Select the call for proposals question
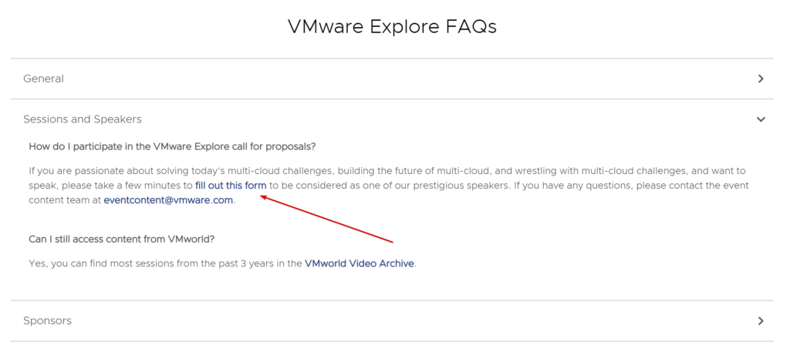The width and height of the screenshot is (790, 345). pos(172,147)
